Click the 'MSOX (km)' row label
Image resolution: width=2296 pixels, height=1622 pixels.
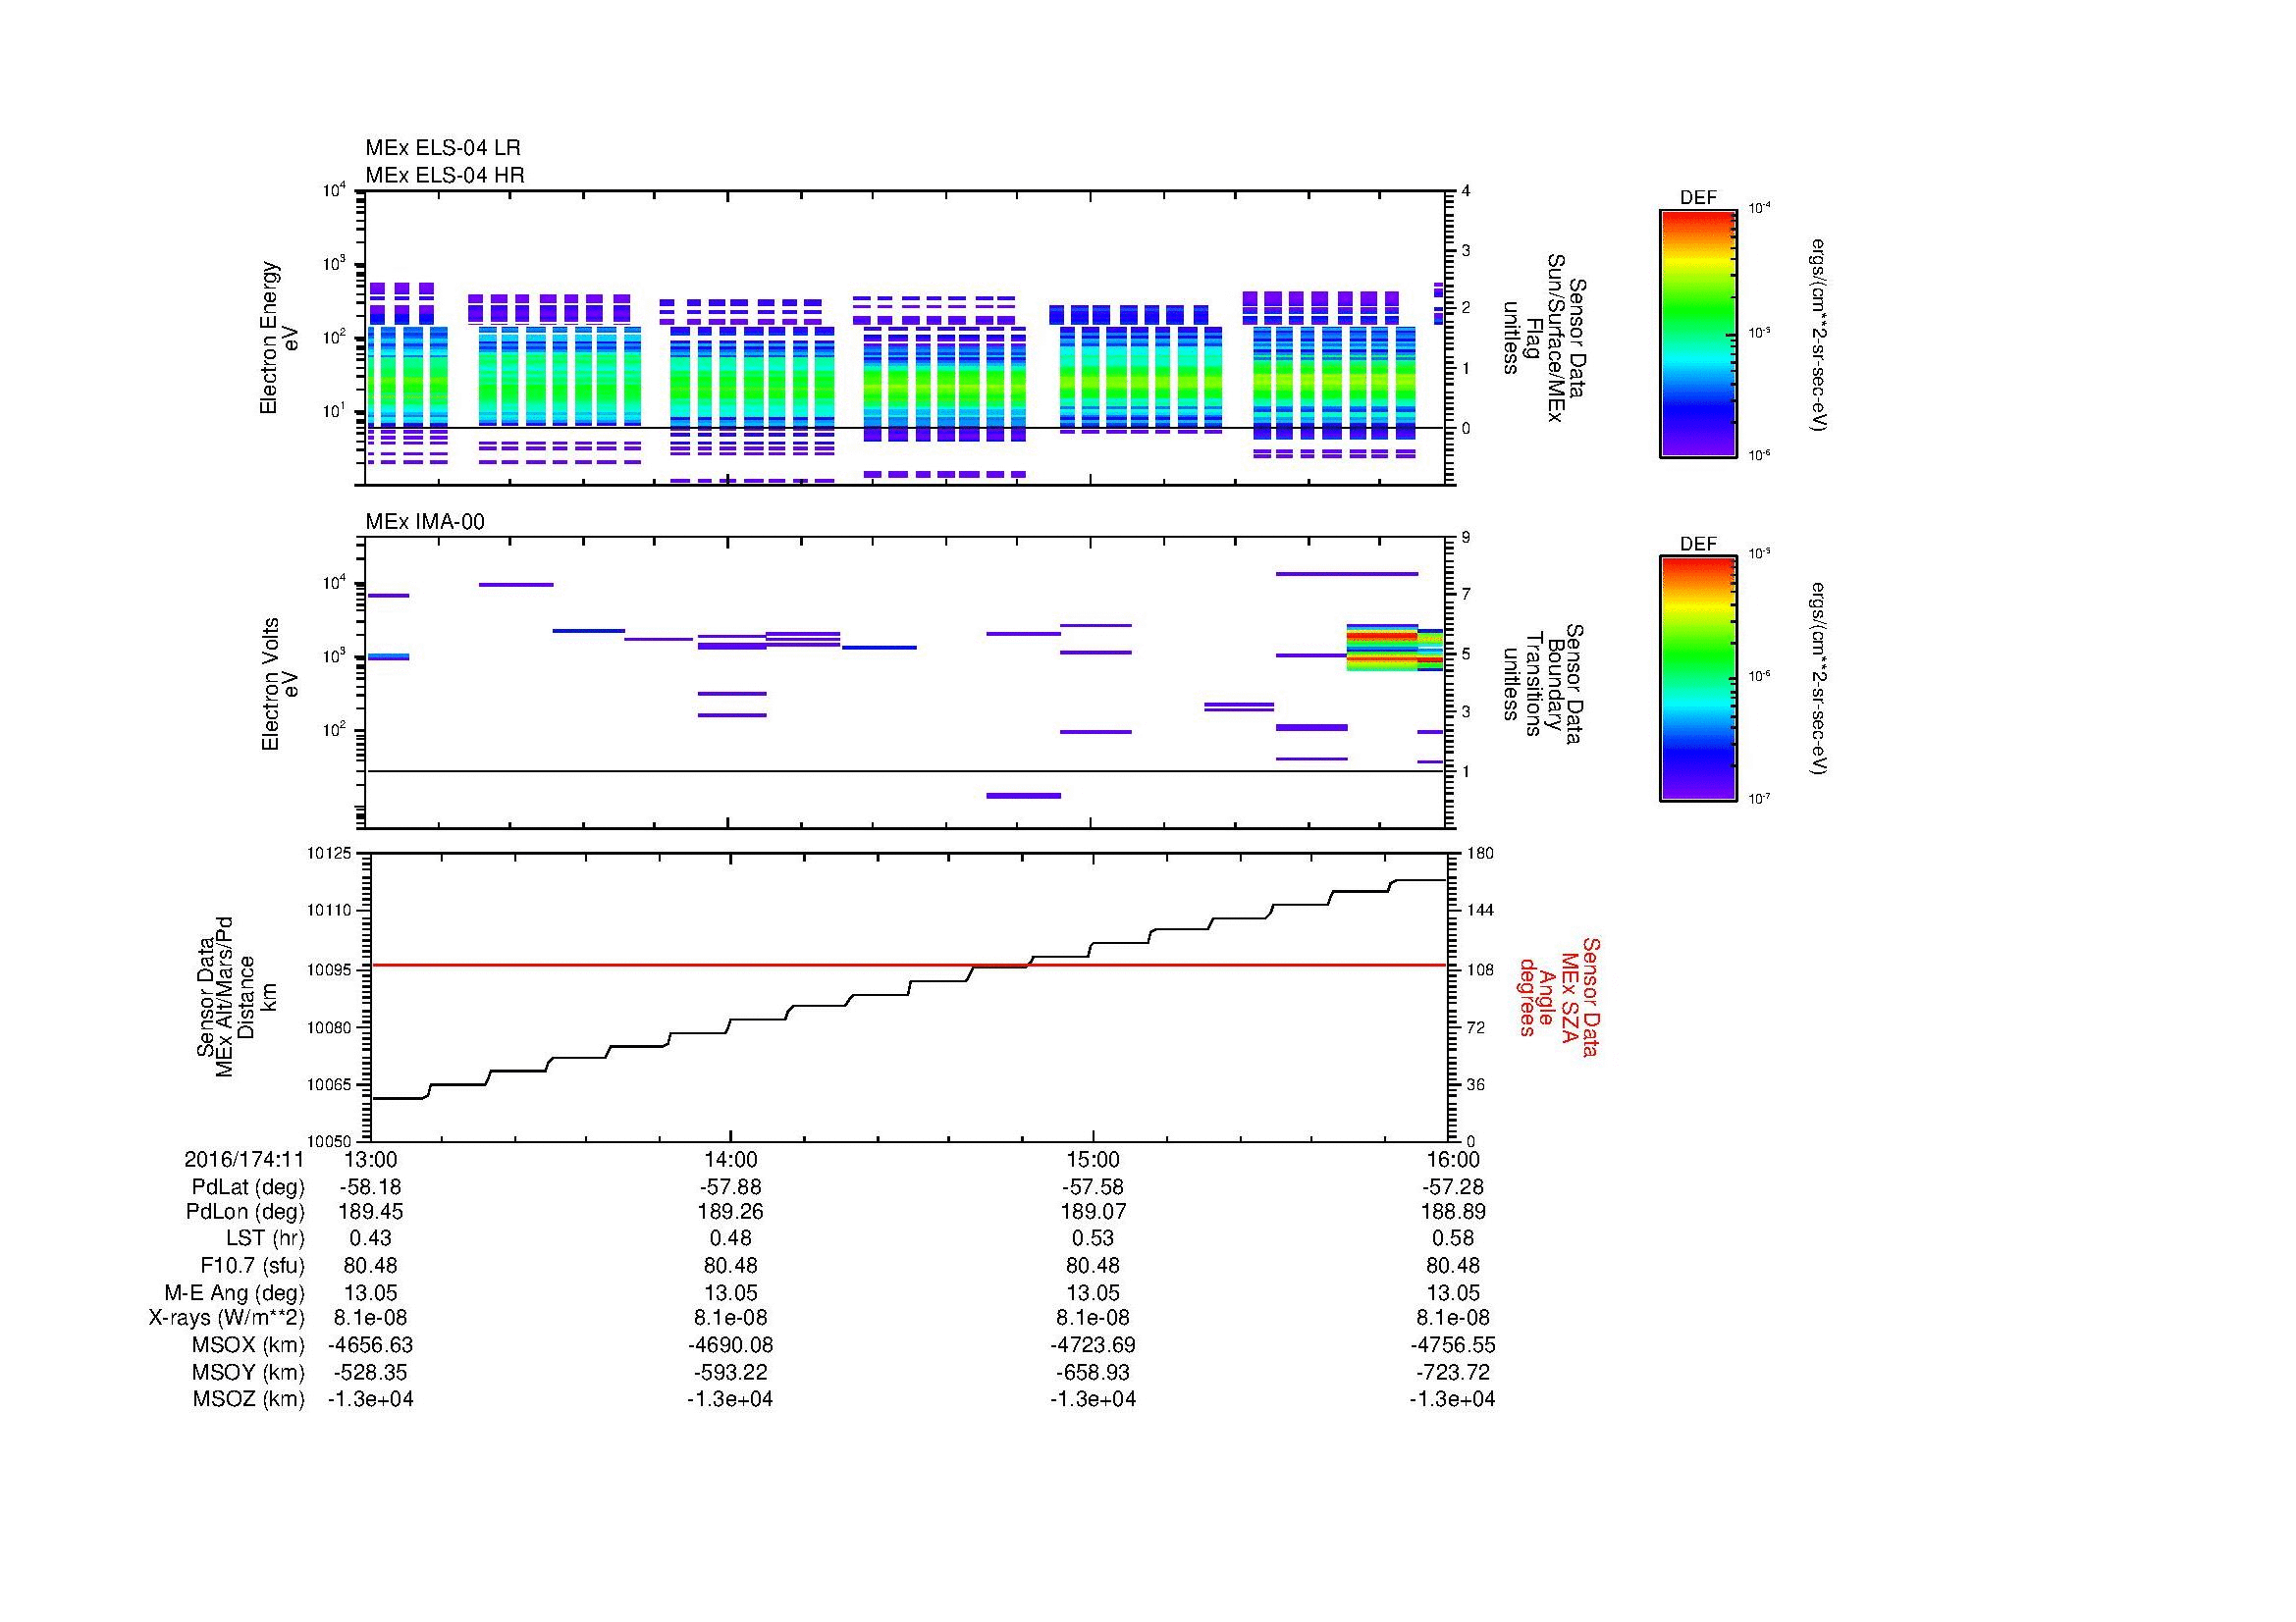(x=249, y=1345)
